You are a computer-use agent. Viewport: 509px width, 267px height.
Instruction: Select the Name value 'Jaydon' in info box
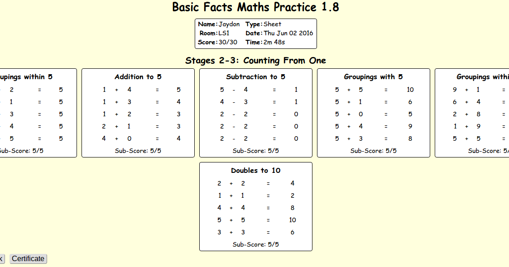pyautogui.click(x=229, y=24)
